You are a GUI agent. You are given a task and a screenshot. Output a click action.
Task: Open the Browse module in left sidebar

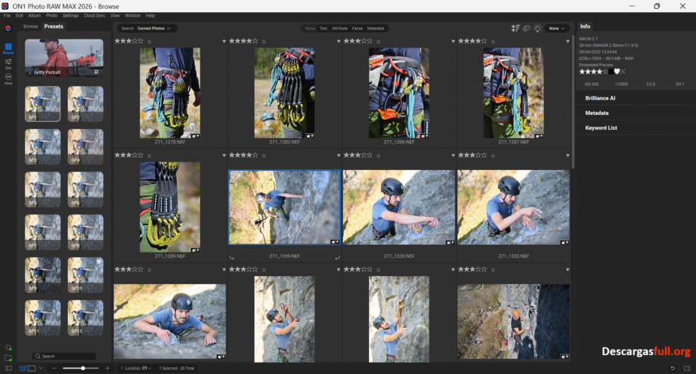[x=8, y=48]
